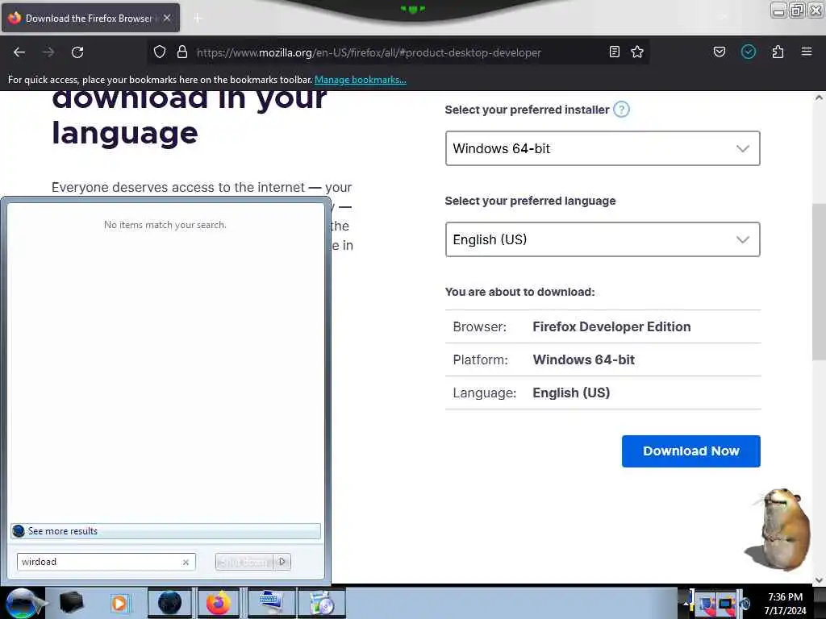Open Firefox application hamburger menu
Screen dimensions: 826x619
click(x=807, y=52)
